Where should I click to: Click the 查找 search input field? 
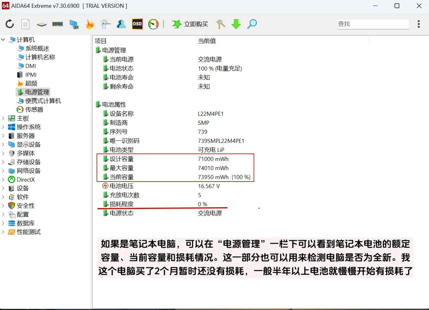coord(373,24)
